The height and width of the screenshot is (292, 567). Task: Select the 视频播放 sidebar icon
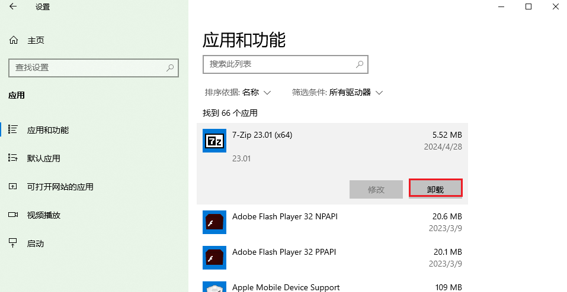(x=12, y=215)
